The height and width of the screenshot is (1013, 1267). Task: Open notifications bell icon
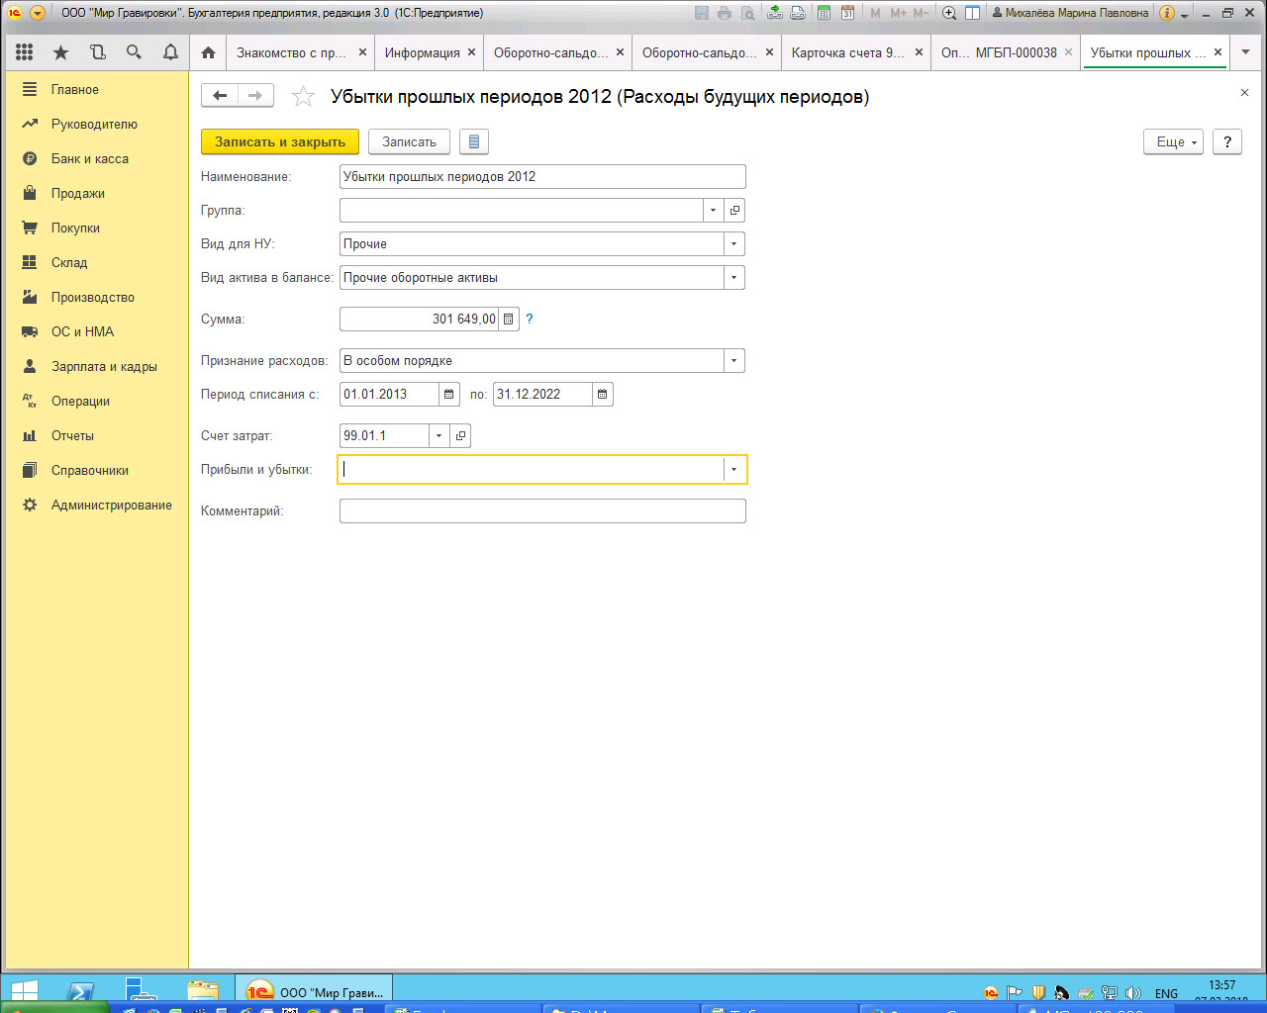pyautogui.click(x=170, y=52)
